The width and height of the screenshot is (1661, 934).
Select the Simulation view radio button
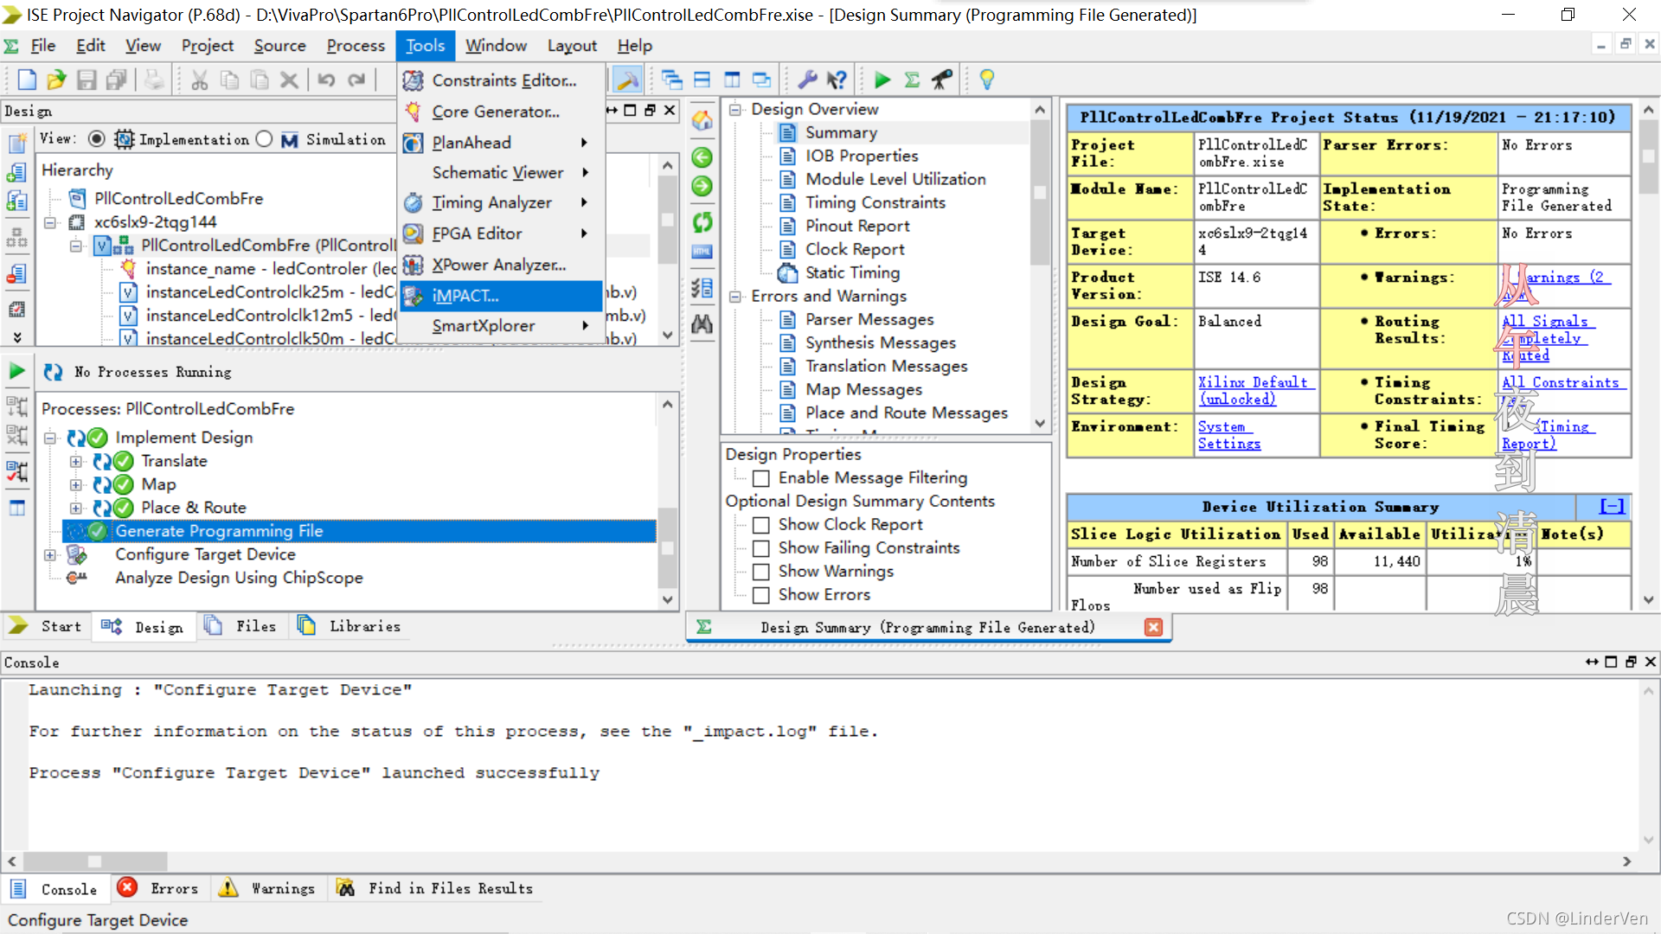(265, 139)
